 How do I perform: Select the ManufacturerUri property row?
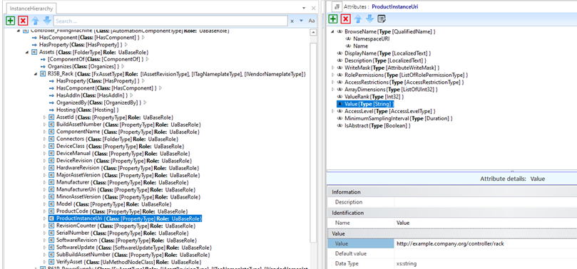tap(122, 189)
